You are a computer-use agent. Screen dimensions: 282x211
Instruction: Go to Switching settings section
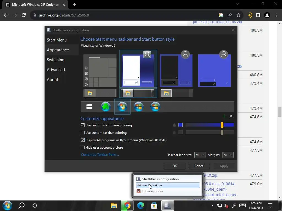click(55, 60)
